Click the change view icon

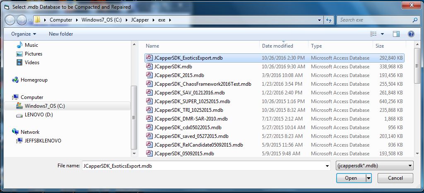click(373, 34)
